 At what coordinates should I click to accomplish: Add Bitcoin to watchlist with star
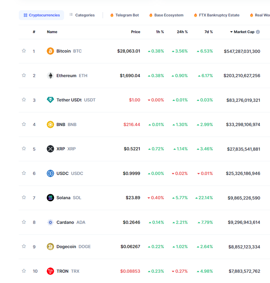(x=24, y=51)
